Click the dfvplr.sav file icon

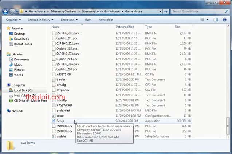coord(54,90)
